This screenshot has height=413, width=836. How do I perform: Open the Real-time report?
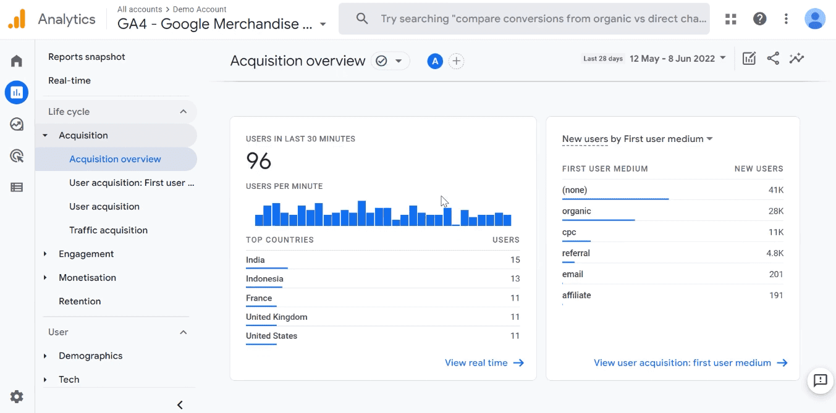(69, 80)
